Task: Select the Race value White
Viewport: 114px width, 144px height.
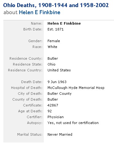Action: (x=52, y=47)
